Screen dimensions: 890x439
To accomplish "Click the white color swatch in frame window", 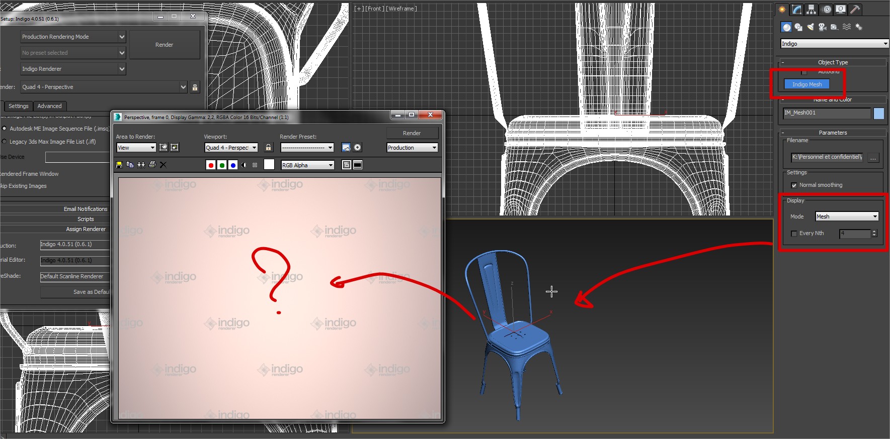I will pyautogui.click(x=269, y=164).
